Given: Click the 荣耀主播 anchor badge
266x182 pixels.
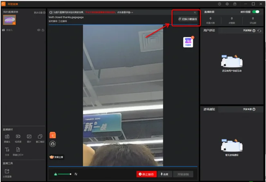Looking at the screenshot, I should (56, 157).
